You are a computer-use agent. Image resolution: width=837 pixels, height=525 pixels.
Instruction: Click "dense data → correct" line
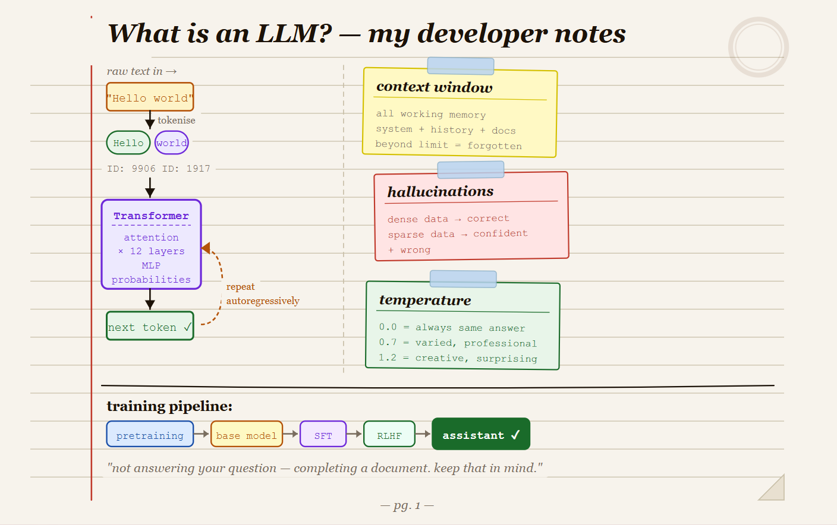click(x=448, y=219)
